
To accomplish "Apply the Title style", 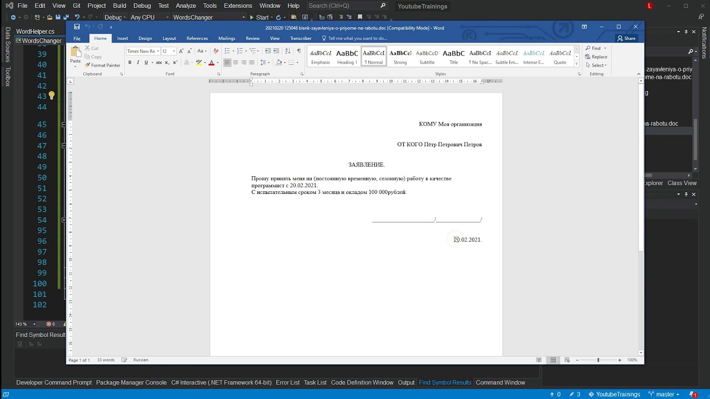I will (454, 56).
